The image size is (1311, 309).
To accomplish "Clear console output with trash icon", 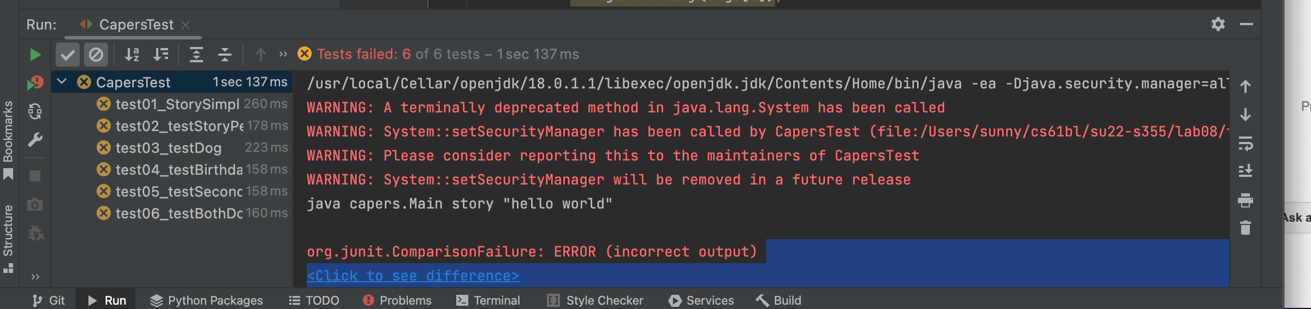I will (1245, 228).
